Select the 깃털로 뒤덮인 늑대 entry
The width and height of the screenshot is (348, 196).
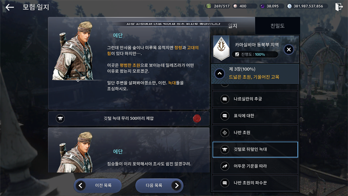tap(255, 149)
